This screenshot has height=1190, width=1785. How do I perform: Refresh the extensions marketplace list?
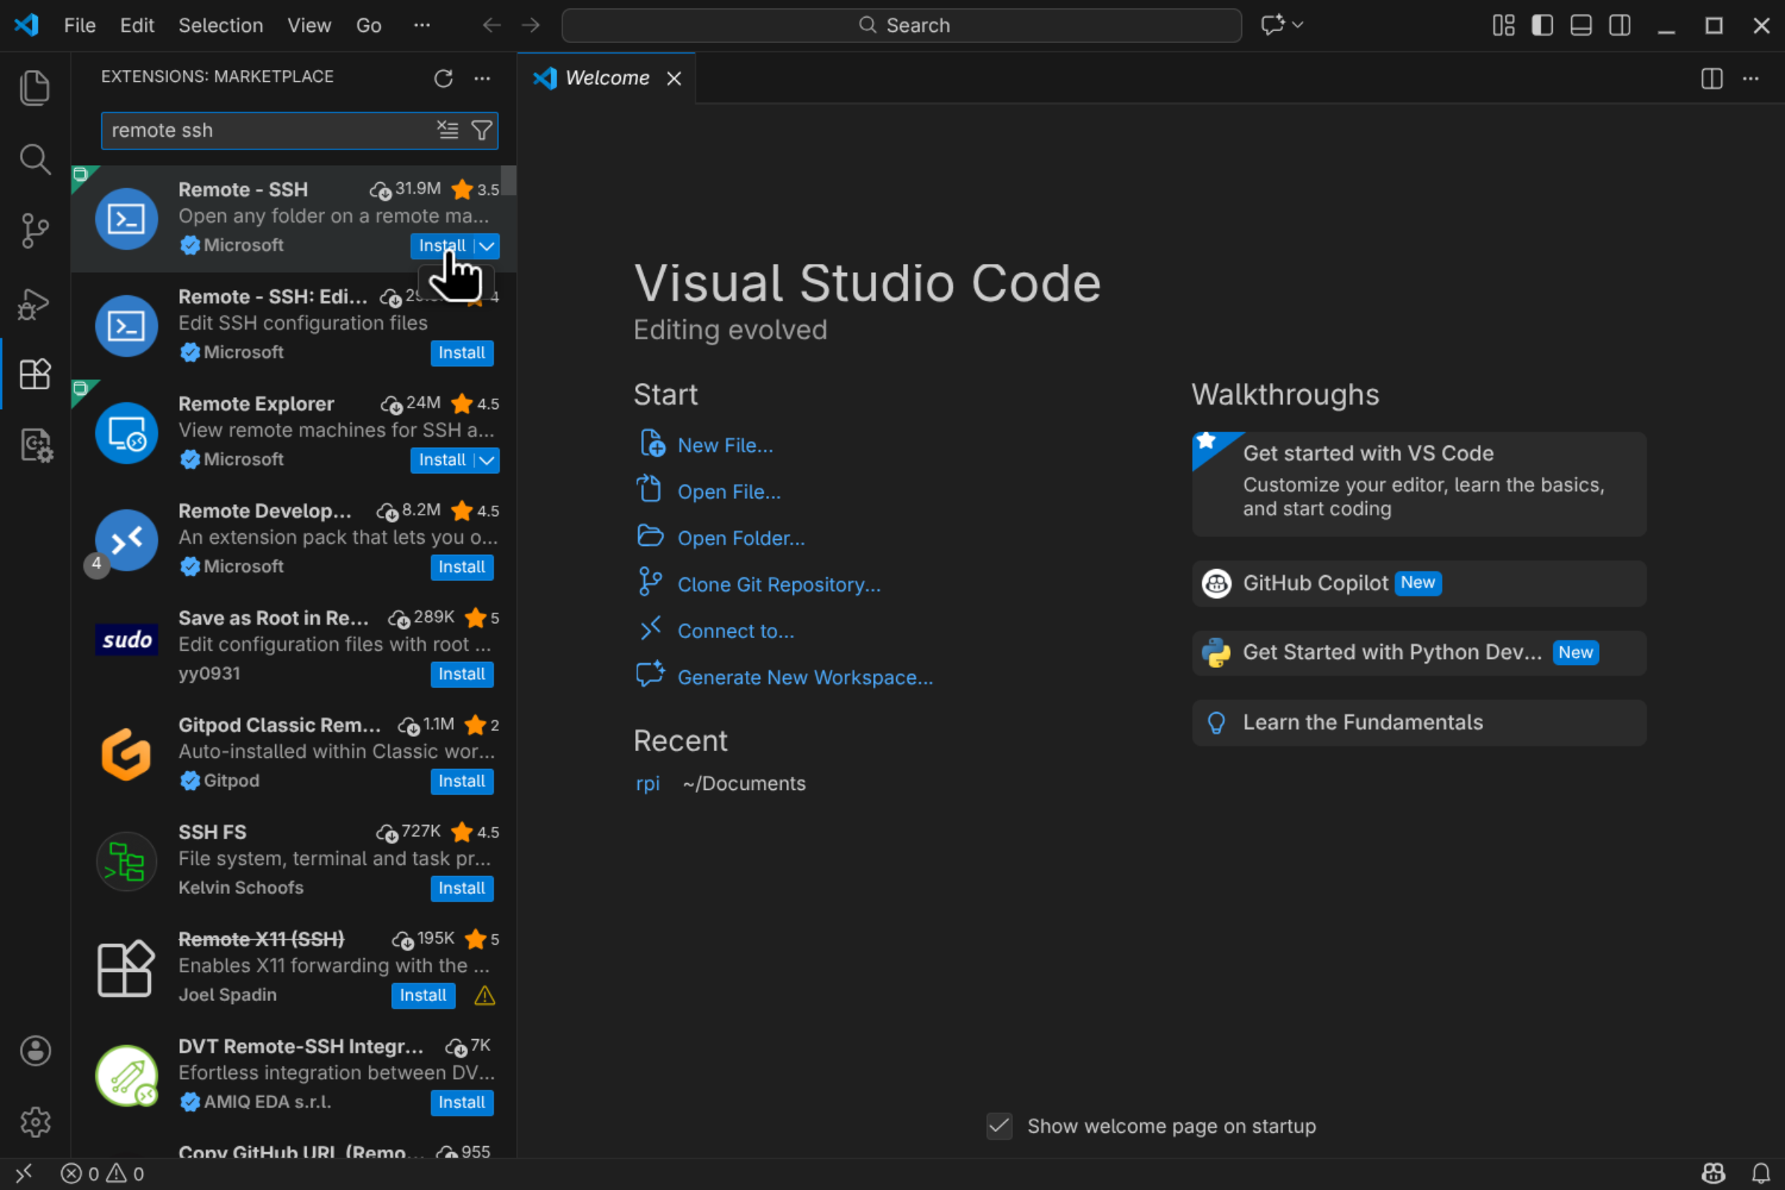point(443,78)
